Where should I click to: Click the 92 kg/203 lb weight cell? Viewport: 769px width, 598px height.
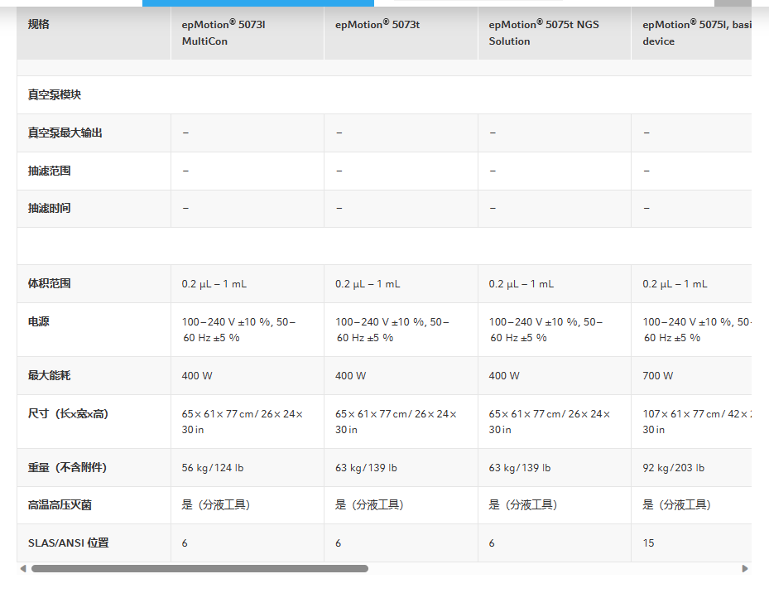click(x=674, y=468)
